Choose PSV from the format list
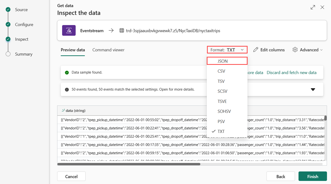Screen dimensions: 331x184 pos(227,121)
